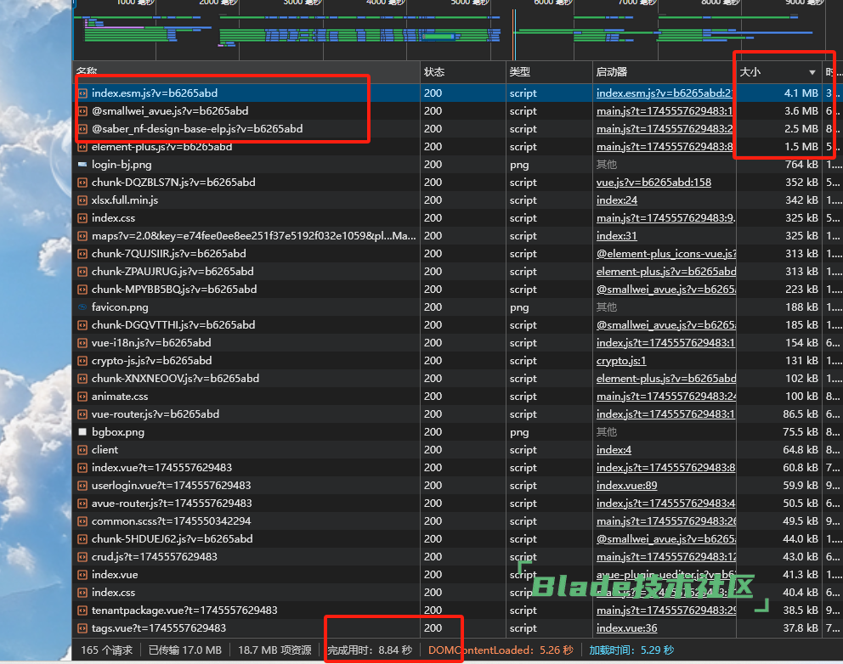Click the icon beside animate.css
This screenshot has width=843, height=664.
tap(82, 397)
